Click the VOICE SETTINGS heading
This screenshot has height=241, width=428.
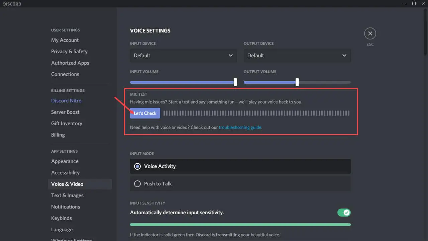(150, 31)
